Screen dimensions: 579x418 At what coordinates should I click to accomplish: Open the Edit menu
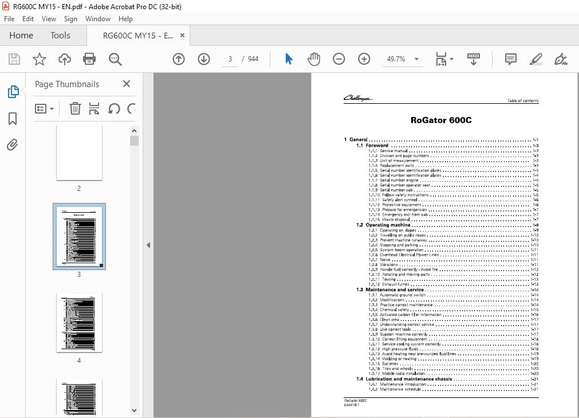(x=28, y=19)
